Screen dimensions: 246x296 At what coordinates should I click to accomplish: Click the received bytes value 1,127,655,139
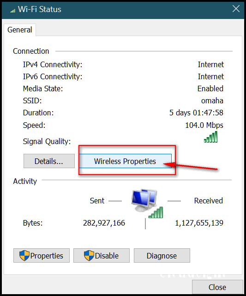199,223
